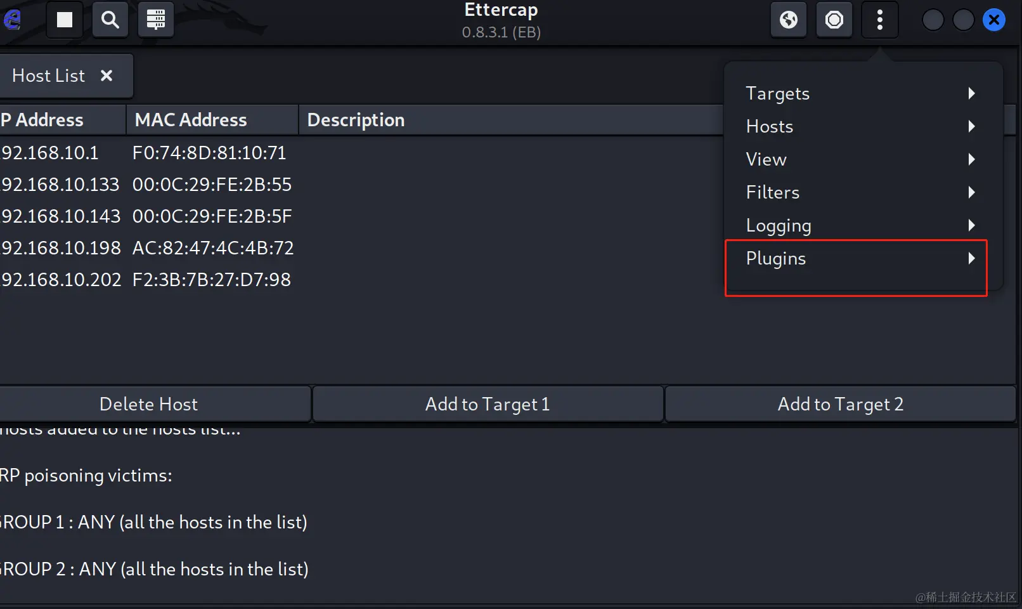The image size is (1022, 609).
Task: Click Add to Target 1 button
Action: (488, 404)
